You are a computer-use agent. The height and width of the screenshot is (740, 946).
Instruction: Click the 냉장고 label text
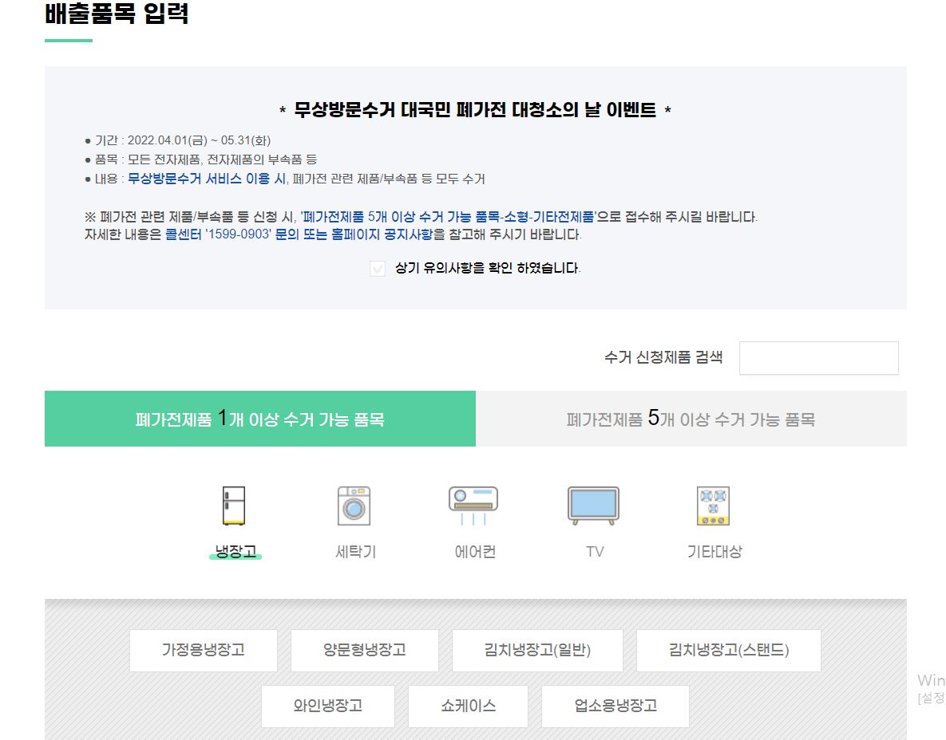click(x=236, y=551)
